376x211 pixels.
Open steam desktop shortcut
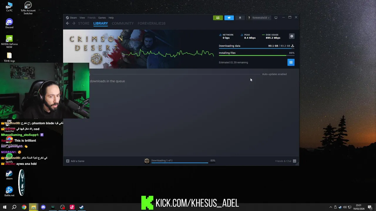pyautogui.click(x=9, y=175)
